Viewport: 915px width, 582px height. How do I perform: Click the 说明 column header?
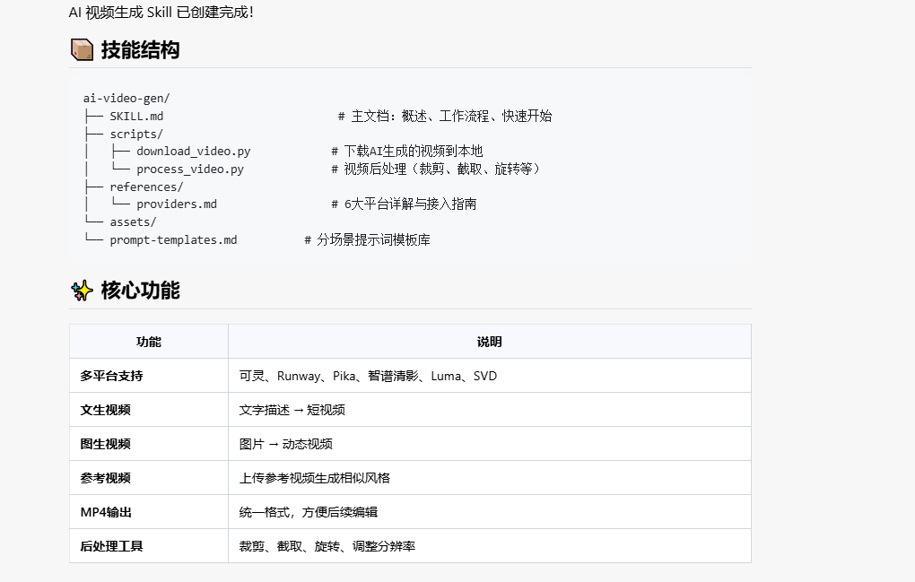489,341
